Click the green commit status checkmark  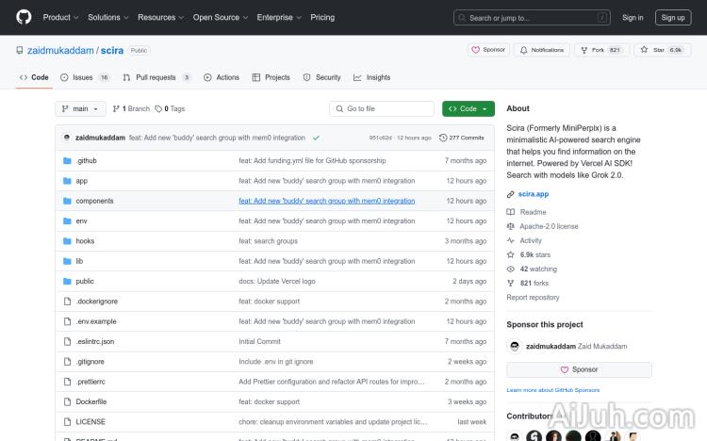[316, 138]
